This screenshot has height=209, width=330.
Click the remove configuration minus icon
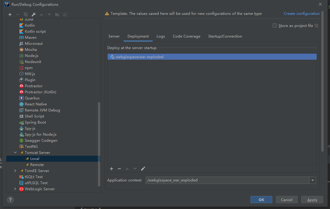tap(18, 15)
